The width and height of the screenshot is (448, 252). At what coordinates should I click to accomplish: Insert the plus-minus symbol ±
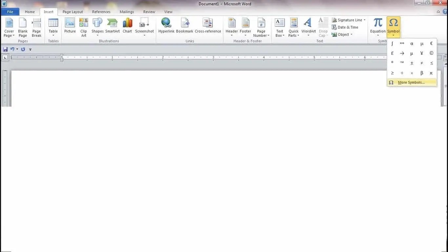(x=412, y=63)
